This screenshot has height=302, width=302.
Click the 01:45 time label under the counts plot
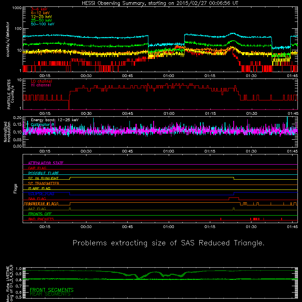click(x=292, y=76)
